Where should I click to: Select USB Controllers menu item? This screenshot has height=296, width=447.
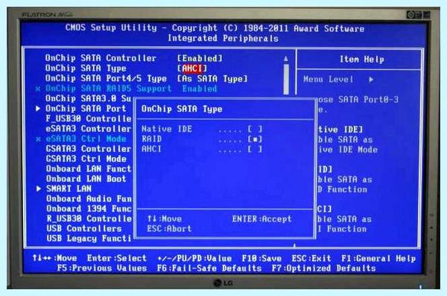point(84,228)
